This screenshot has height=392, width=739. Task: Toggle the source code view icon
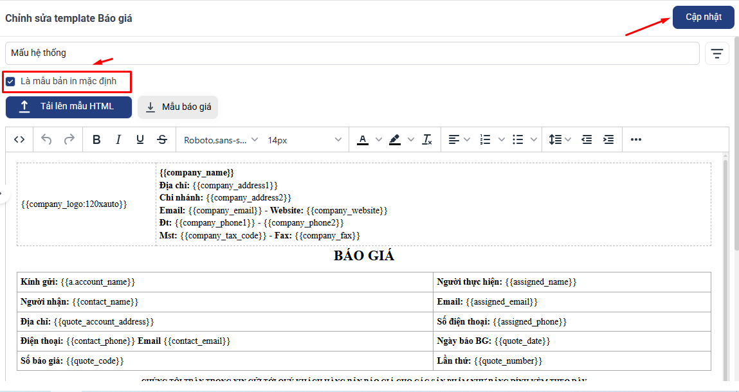(x=19, y=139)
